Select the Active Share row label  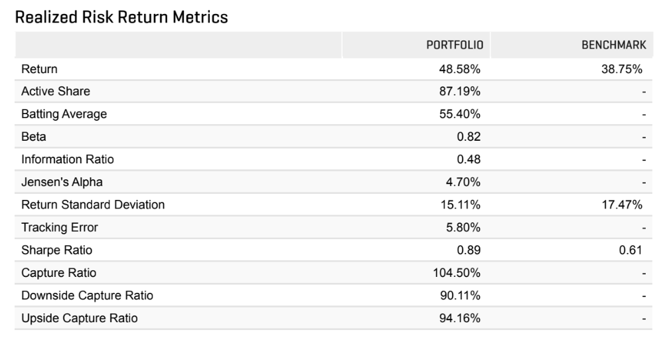pos(56,91)
